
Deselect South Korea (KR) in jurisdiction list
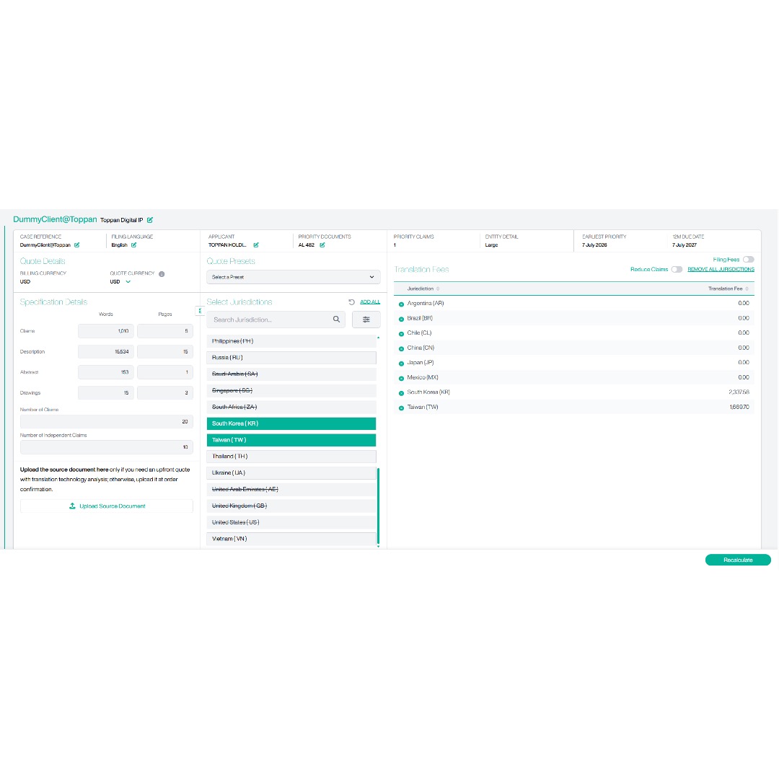tap(291, 424)
